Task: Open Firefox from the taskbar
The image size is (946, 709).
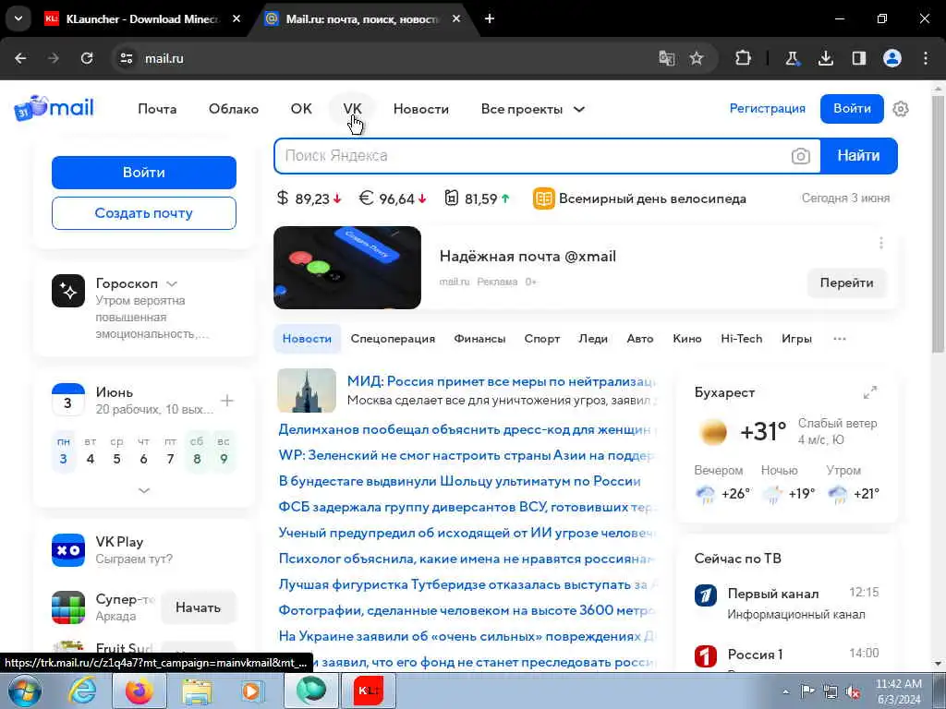Action: 139,691
